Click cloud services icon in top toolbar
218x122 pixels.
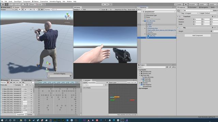pyautogui.click(x=186, y=4)
